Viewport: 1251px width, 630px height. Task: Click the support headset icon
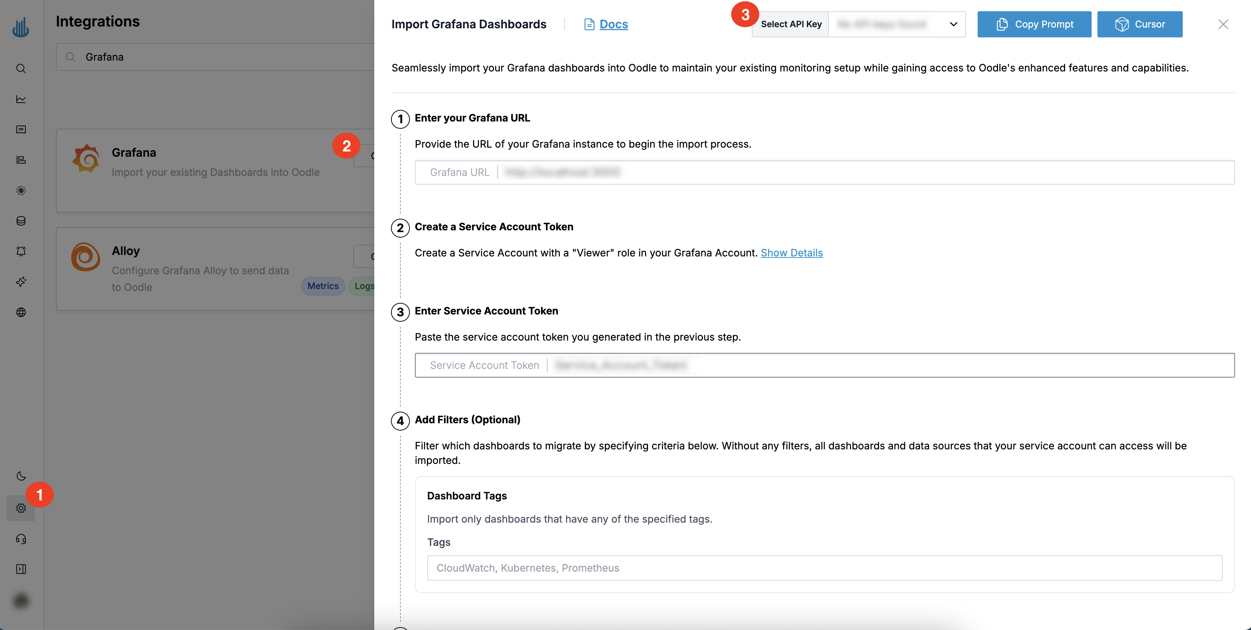coord(21,539)
